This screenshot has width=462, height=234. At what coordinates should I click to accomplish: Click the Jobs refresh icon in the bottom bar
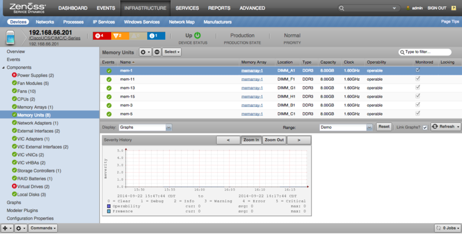click(438, 228)
